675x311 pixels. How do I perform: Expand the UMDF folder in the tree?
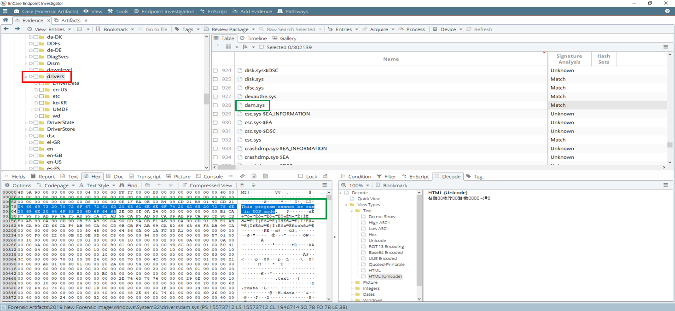pyautogui.click(x=31, y=109)
